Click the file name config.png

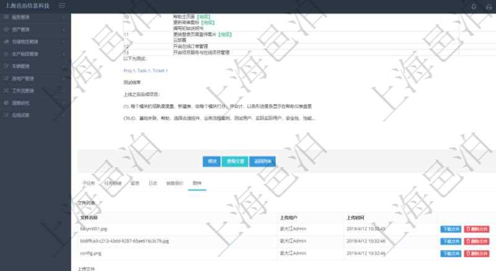coord(91,253)
